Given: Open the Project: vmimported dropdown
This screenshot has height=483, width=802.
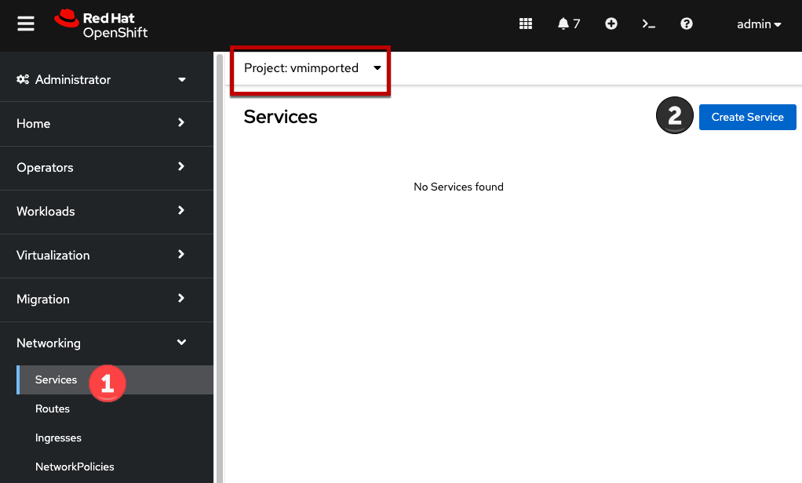Looking at the screenshot, I should click(311, 68).
